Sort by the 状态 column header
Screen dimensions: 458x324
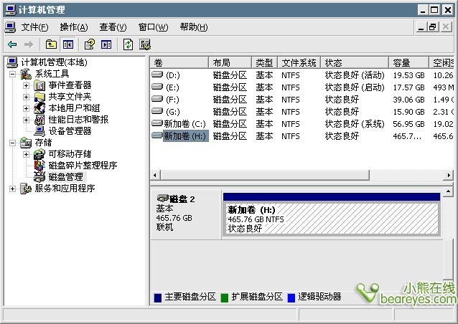pos(355,62)
